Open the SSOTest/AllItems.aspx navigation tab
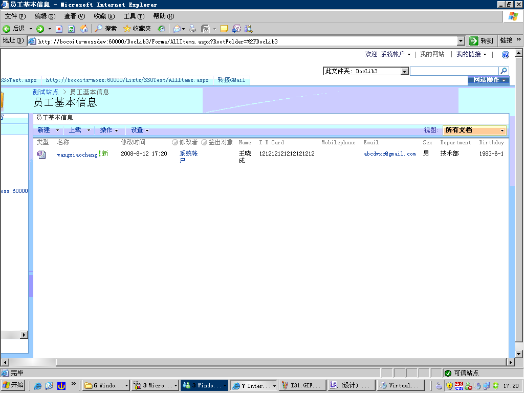Screen dimensions: 524x393 pos(127,80)
